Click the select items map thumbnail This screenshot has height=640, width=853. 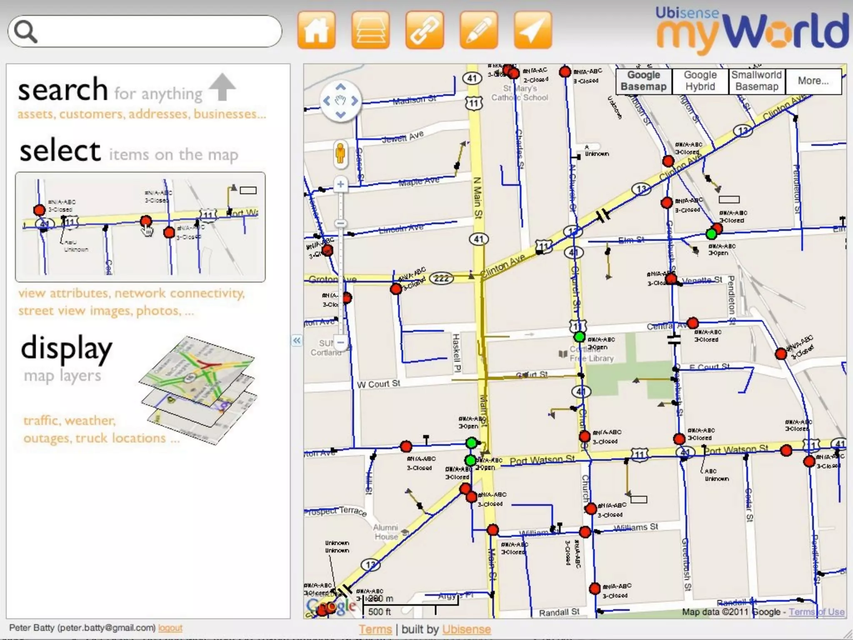[140, 227]
